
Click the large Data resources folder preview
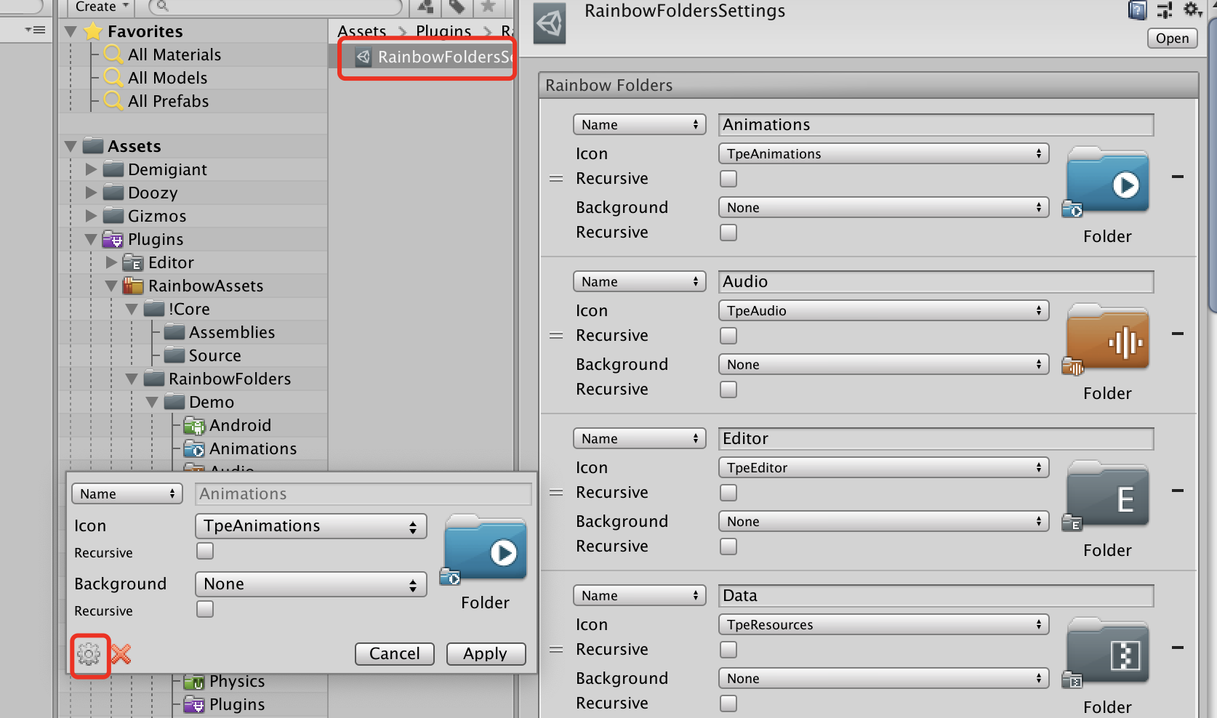[x=1107, y=651]
